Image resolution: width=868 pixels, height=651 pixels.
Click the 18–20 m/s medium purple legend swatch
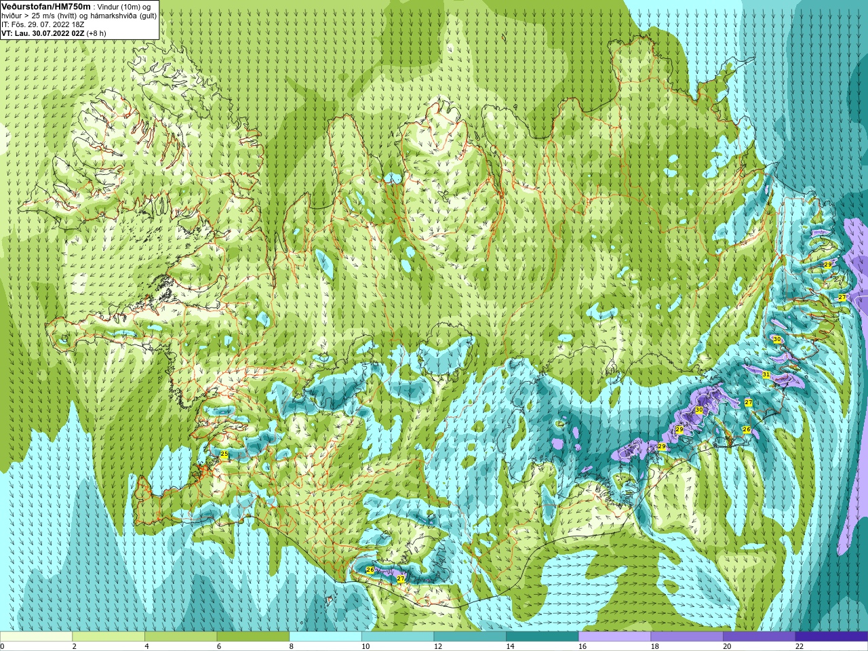pyautogui.click(x=687, y=637)
